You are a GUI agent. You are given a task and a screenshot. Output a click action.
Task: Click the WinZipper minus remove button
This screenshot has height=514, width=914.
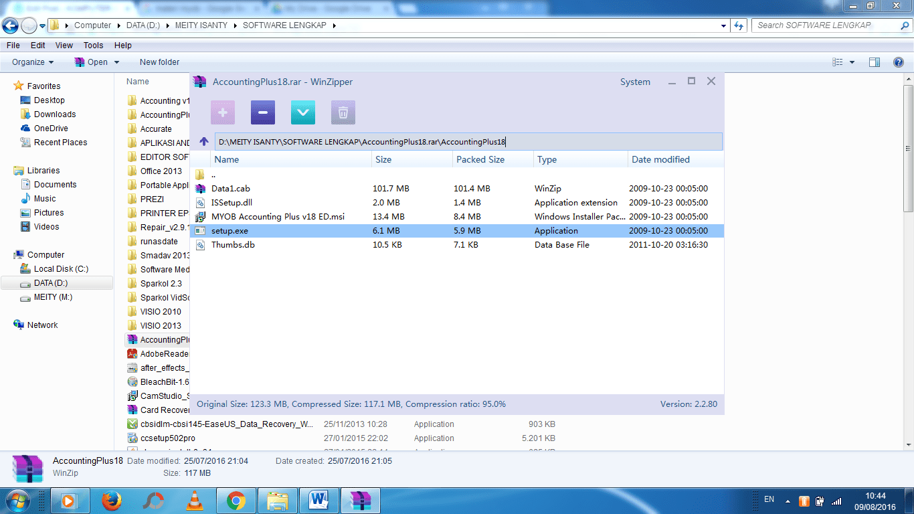pos(263,112)
